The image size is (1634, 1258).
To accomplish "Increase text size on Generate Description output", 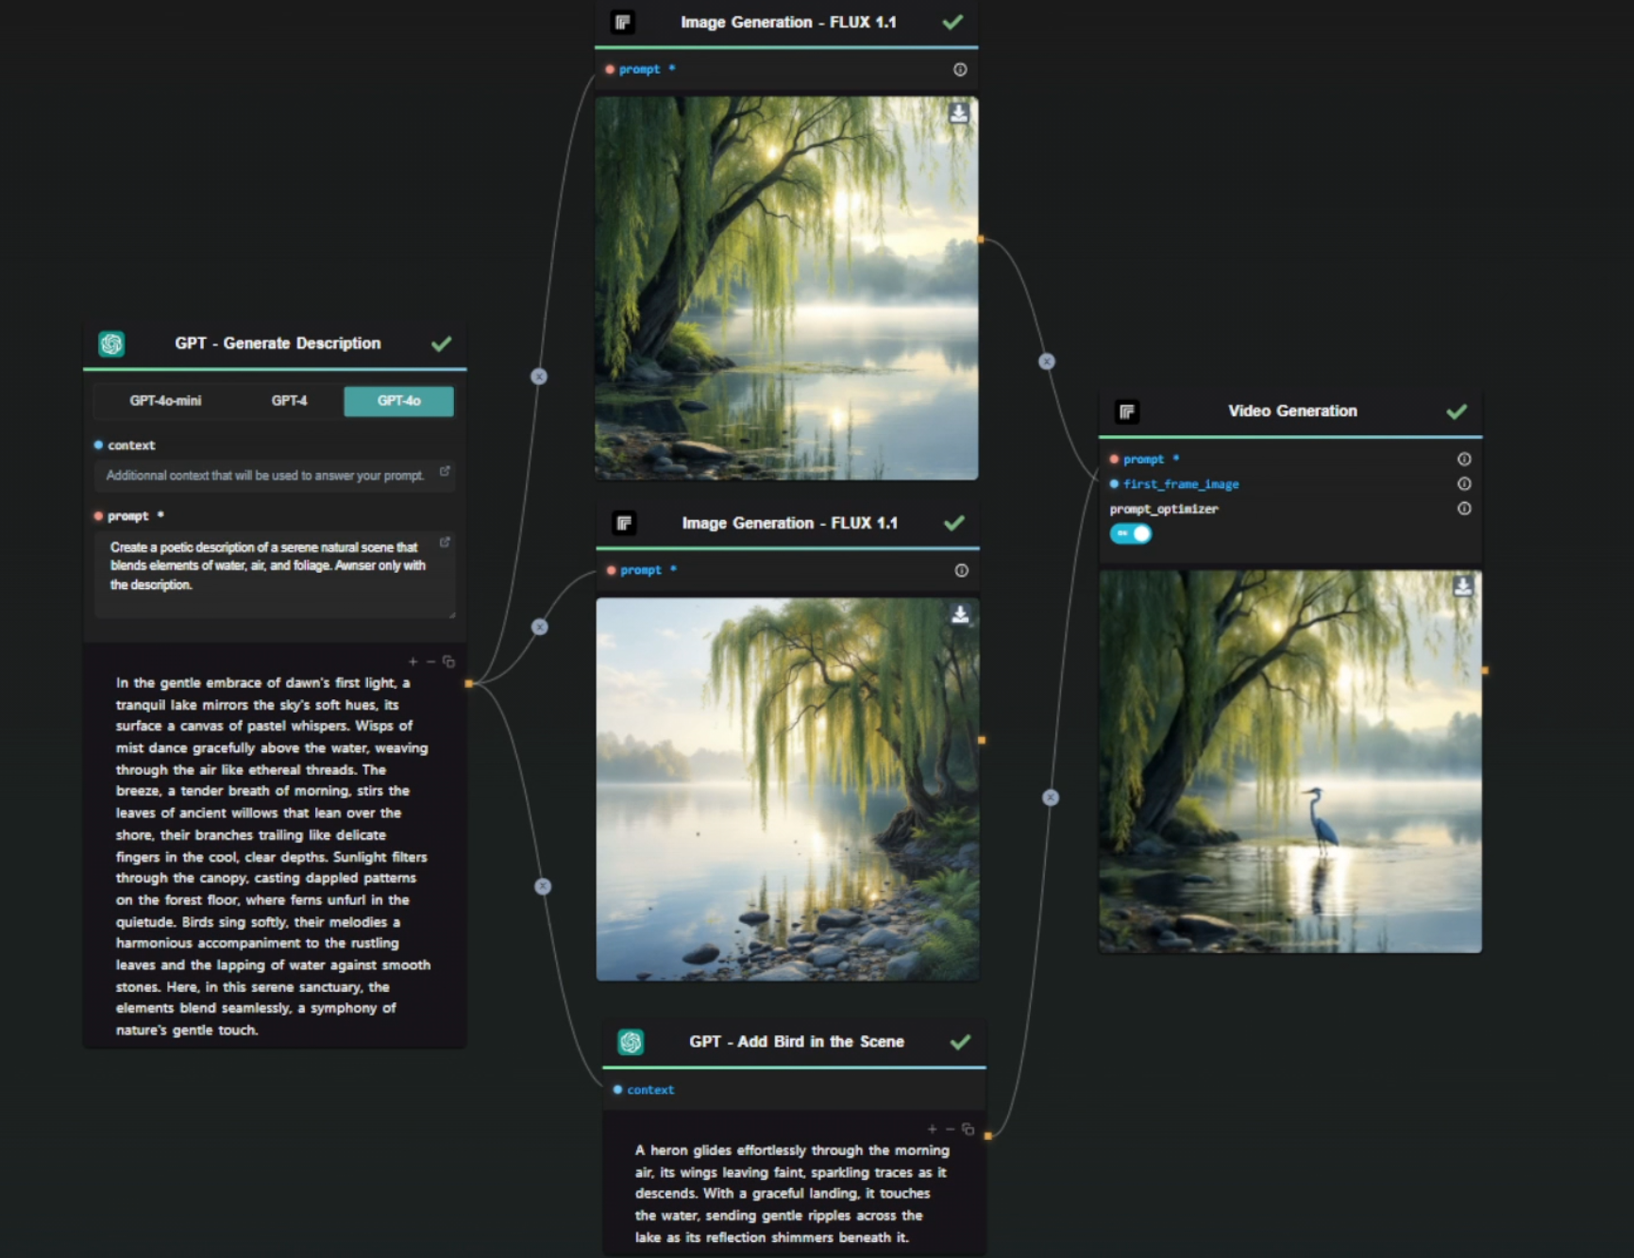I will tap(413, 662).
